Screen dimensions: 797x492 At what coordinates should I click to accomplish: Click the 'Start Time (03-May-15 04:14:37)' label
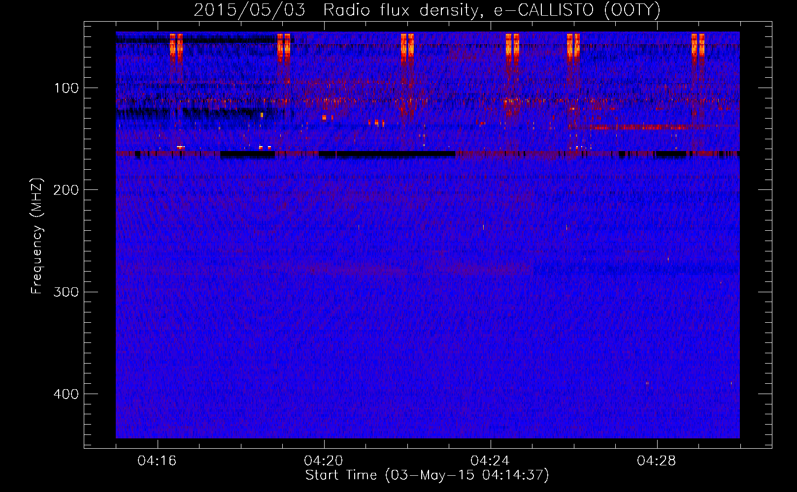click(x=427, y=475)
